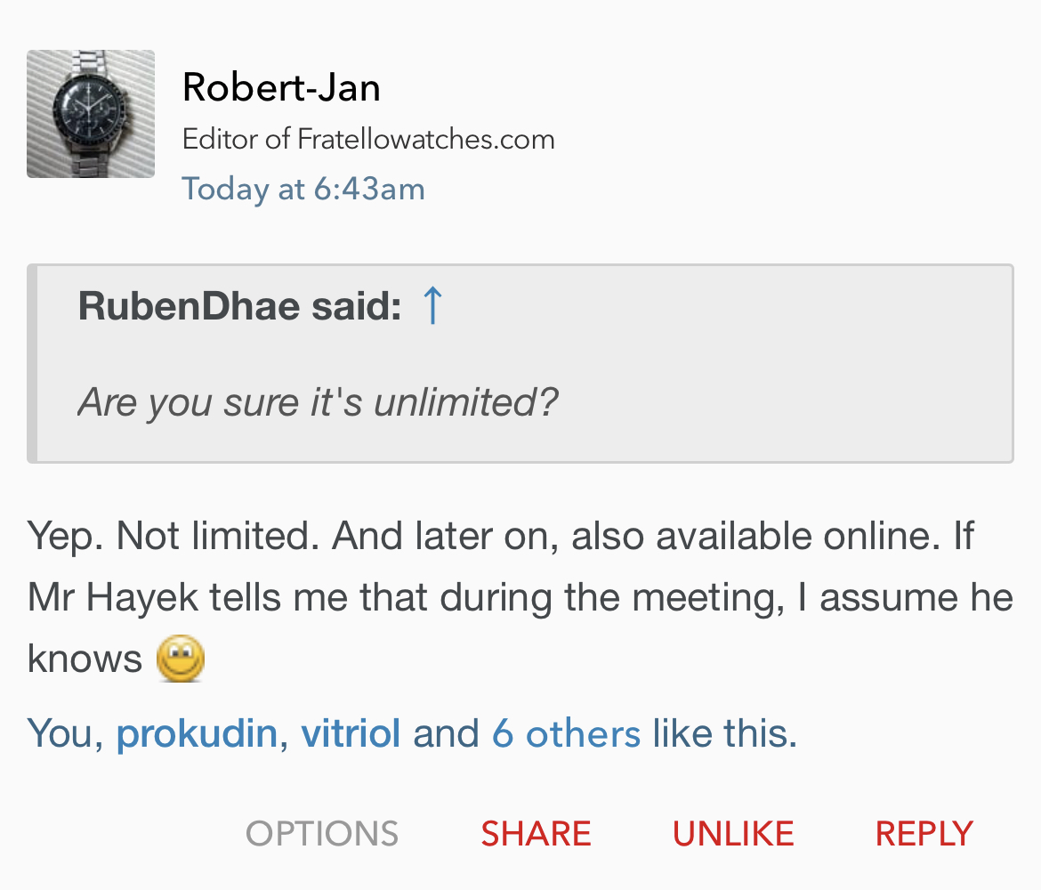The image size is (1041, 890).
Task: Click 'You' in the likes summary
Action: pos(61,733)
